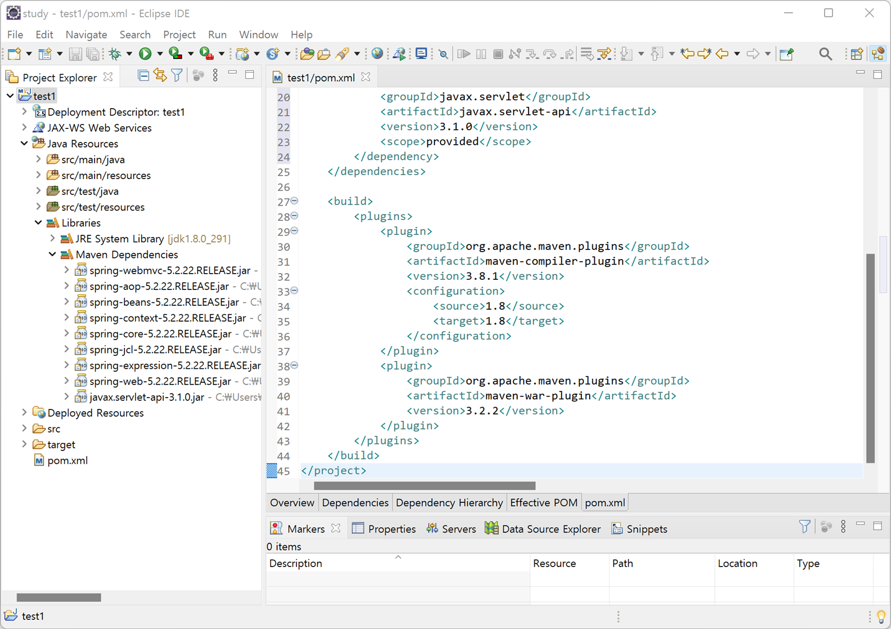Open the Markers View Menu dots

point(843,527)
